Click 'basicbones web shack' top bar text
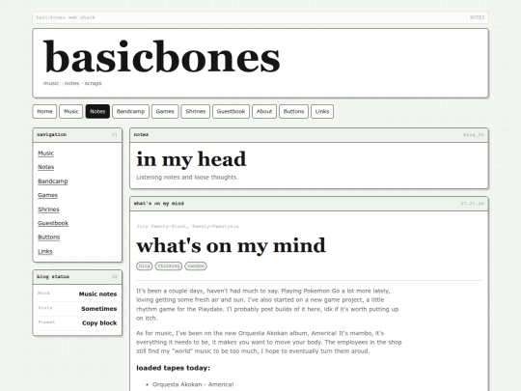The image size is (521, 391). point(66,17)
